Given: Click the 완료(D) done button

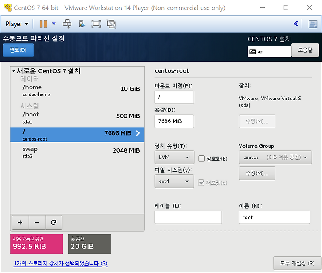Looking at the screenshot, I should click(x=18, y=50).
